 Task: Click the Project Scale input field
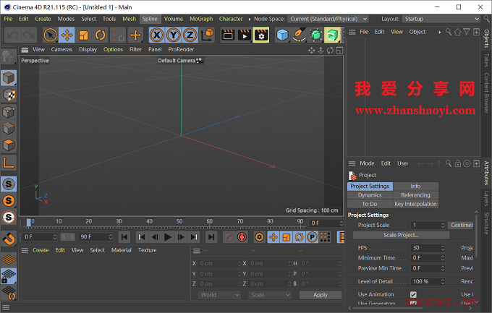(425, 225)
